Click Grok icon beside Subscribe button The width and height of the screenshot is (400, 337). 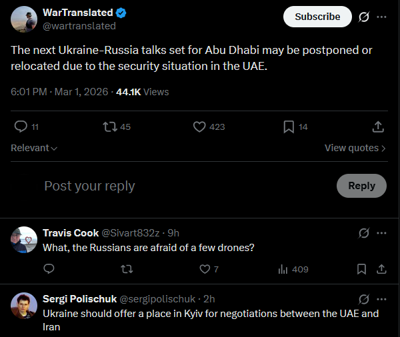(x=364, y=17)
